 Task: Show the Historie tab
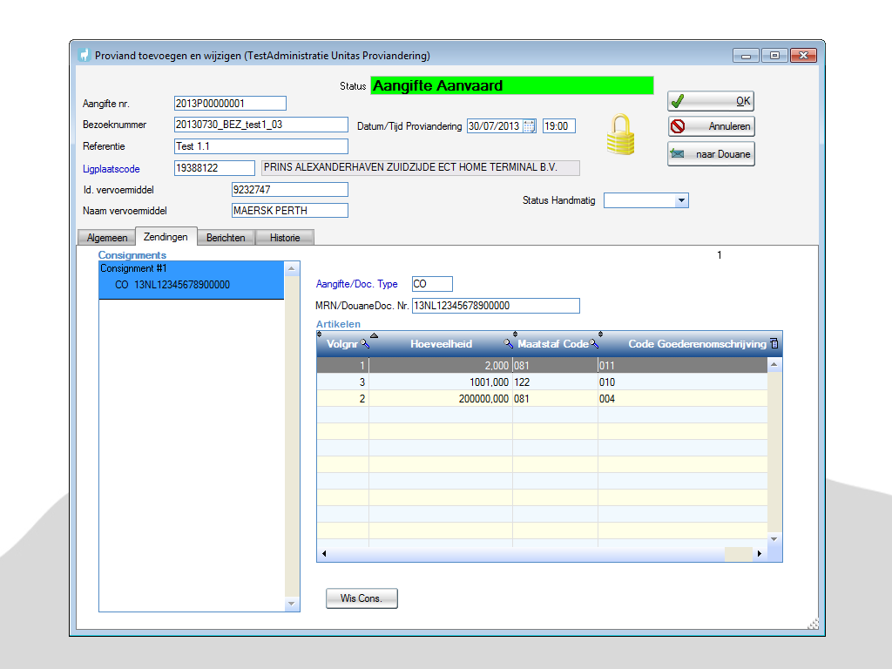tap(285, 238)
